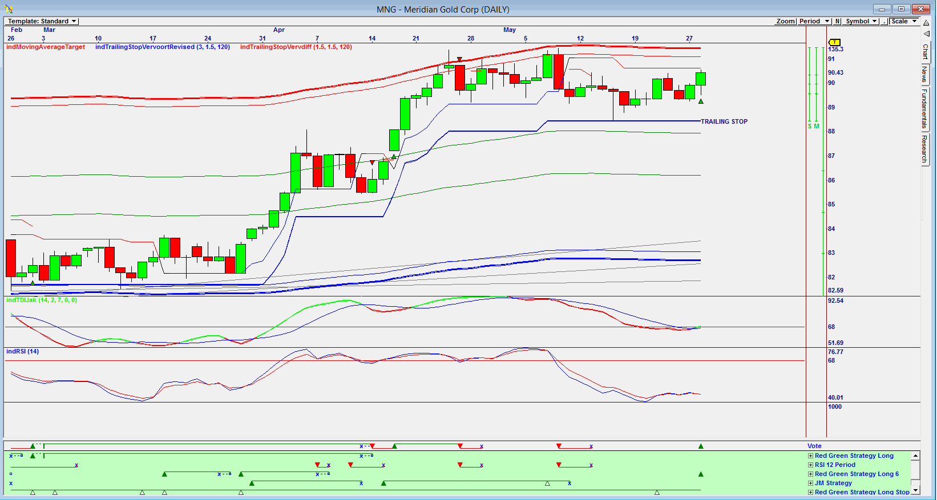Click the dot button beside Symbol
Viewport: 937px width, 500px height.
[885, 21]
